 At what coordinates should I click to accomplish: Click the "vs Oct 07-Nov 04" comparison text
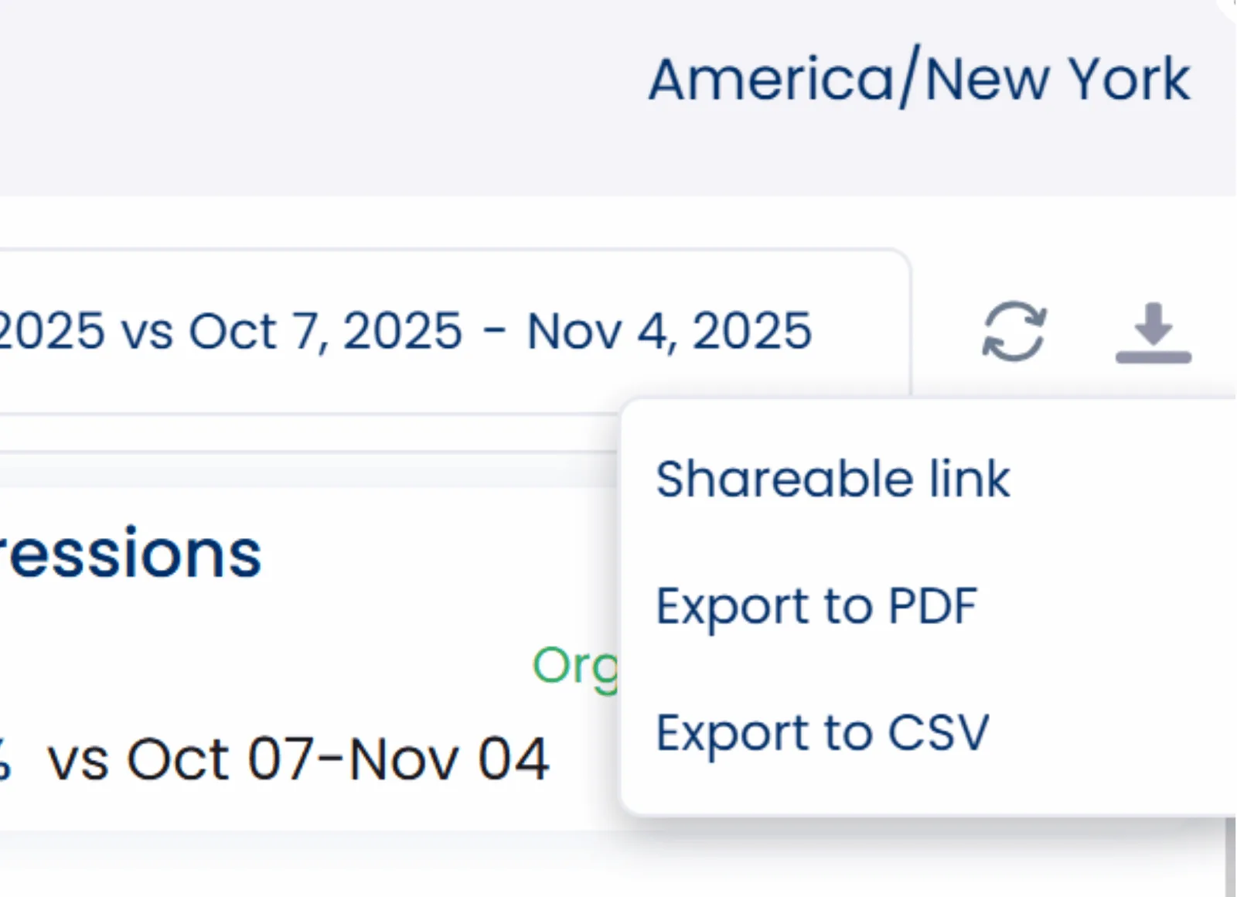point(298,759)
